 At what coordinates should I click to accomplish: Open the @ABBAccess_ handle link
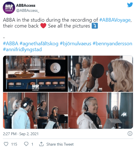(27, 11)
